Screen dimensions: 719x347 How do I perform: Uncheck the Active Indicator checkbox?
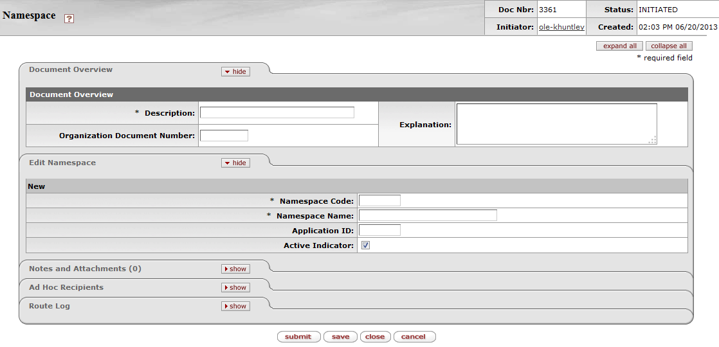[x=365, y=245]
